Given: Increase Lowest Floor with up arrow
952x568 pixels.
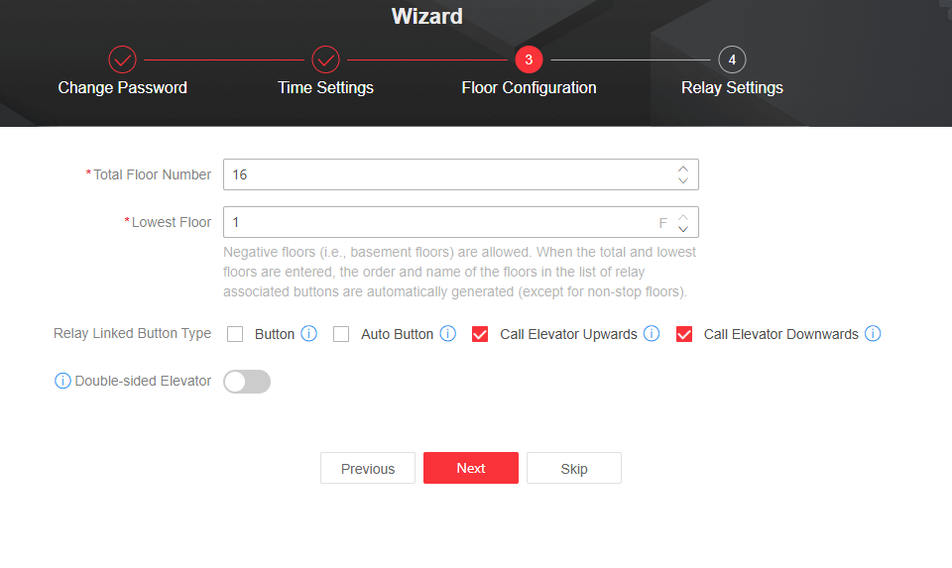Looking at the screenshot, I should pyautogui.click(x=682, y=216).
